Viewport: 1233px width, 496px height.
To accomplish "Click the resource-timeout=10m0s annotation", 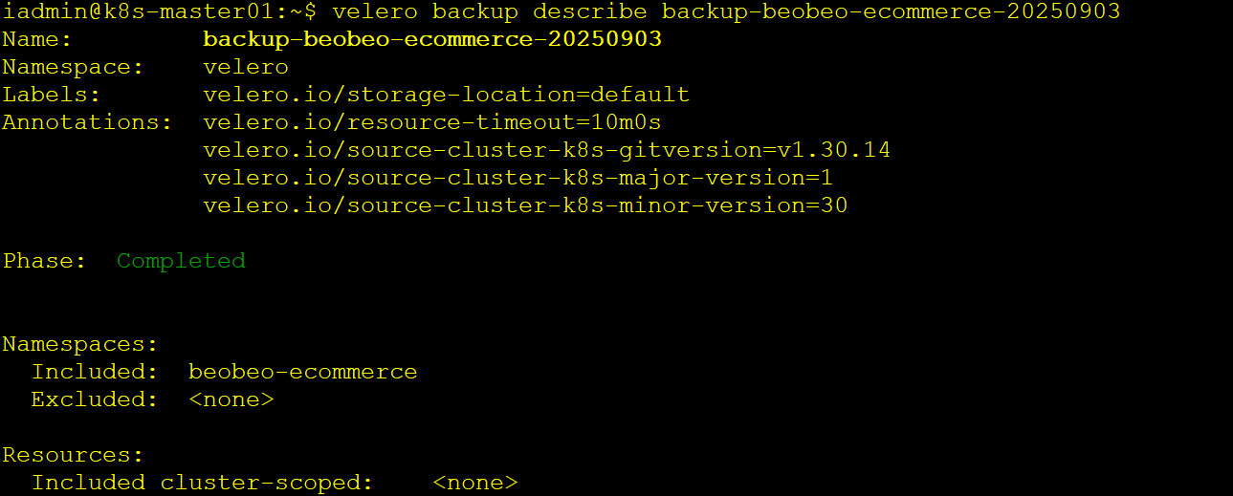I will pos(432,122).
